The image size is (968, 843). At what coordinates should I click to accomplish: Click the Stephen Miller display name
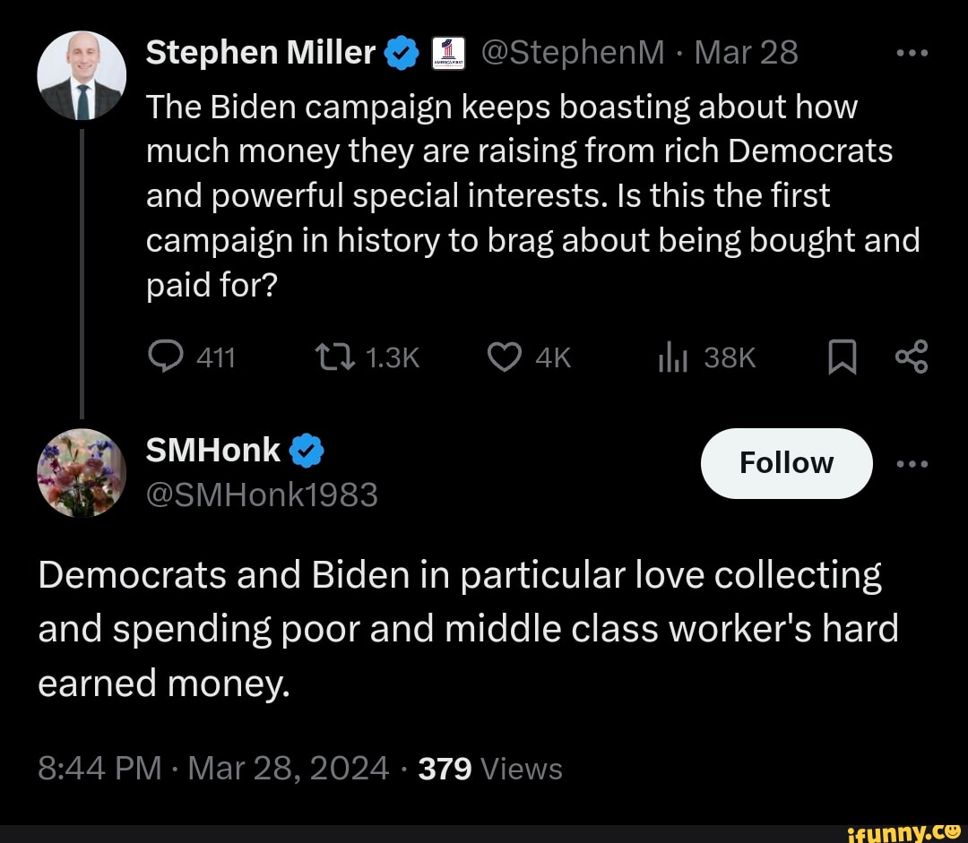(260, 53)
